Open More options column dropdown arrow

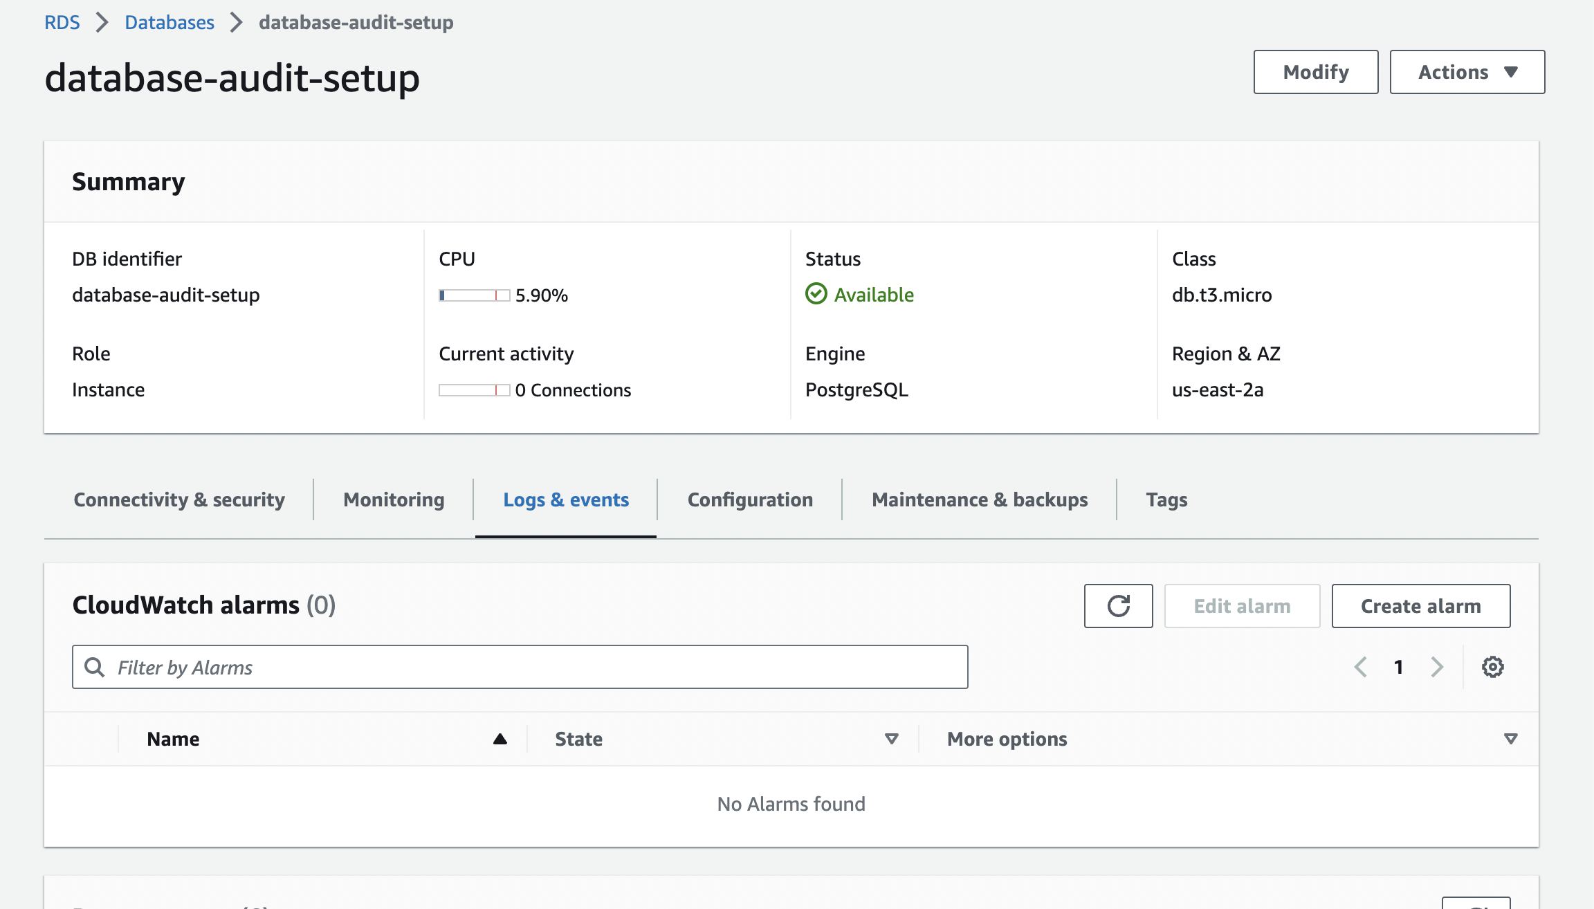1511,739
